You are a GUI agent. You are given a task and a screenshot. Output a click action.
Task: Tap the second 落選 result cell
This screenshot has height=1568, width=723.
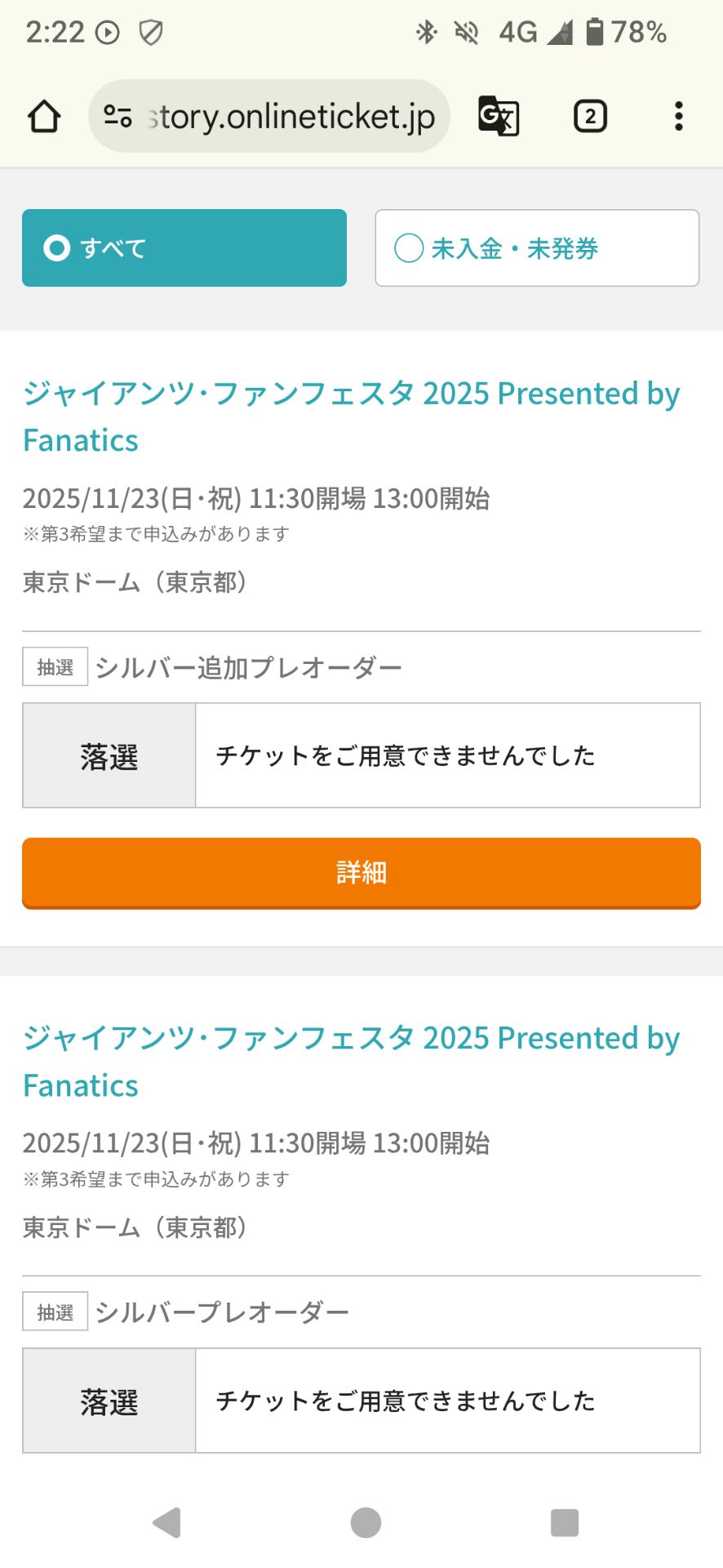(x=109, y=1401)
